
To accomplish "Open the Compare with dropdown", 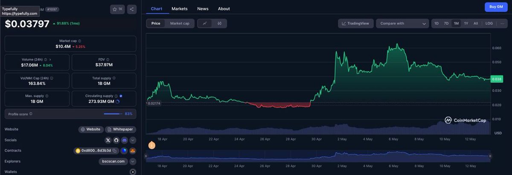I will (x=402, y=23).
